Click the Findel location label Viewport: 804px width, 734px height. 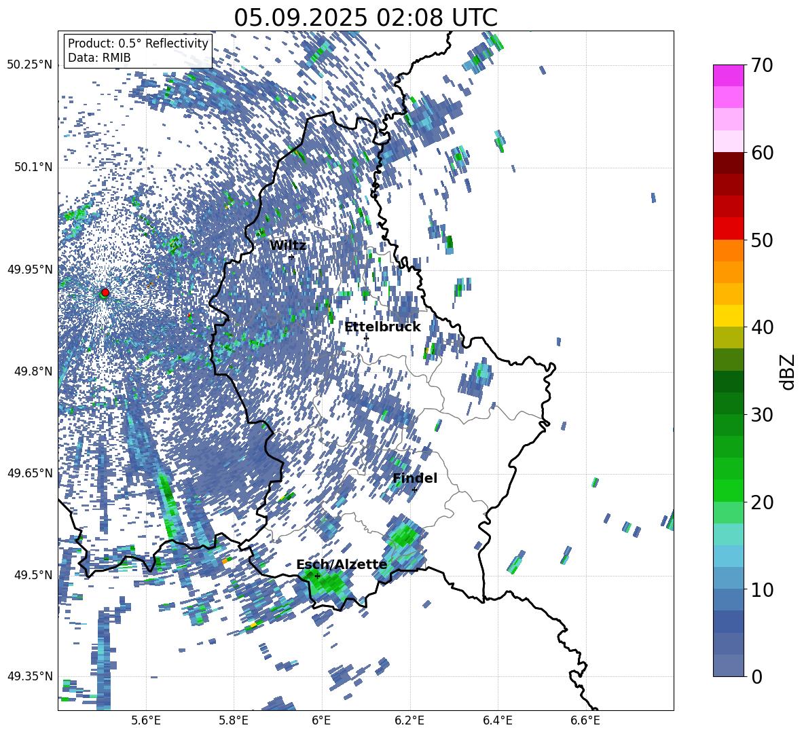[415, 478]
